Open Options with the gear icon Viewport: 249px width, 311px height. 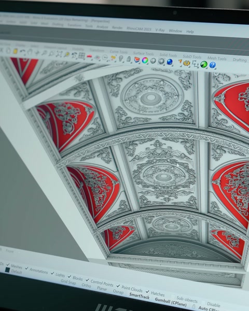click(x=186, y=63)
